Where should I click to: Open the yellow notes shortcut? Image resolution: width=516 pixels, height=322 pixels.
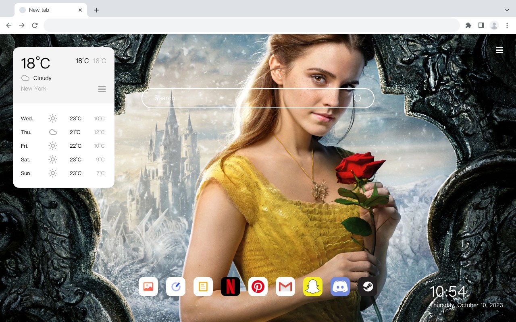(203, 287)
